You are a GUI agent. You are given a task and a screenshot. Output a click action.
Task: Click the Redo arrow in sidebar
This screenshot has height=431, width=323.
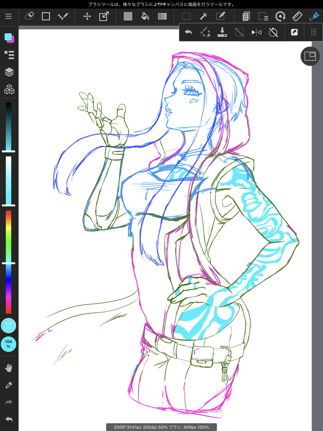click(x=9, y=402)
